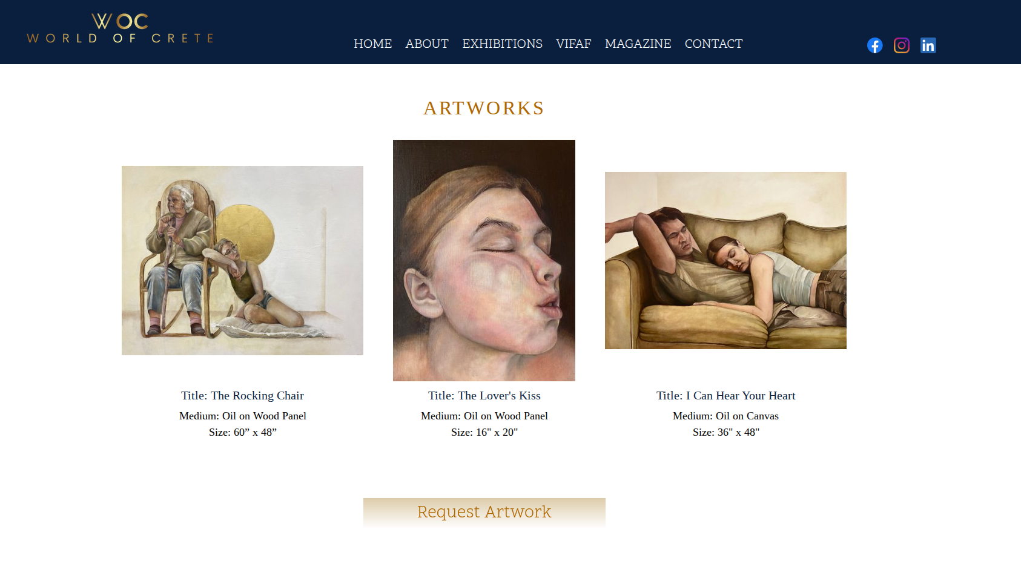Click the ARTWORKS section heading
Screen dimensions: 1021x561
click(484, 108)
